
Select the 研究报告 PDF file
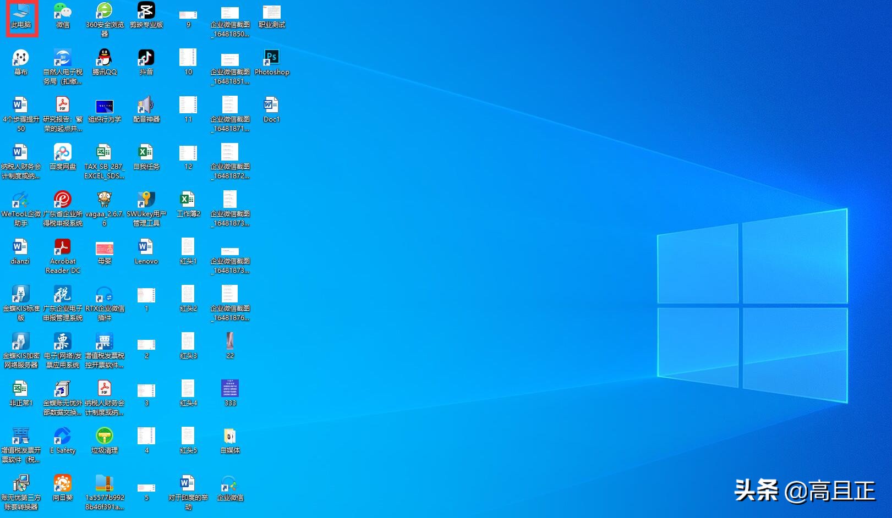[63, 114]
